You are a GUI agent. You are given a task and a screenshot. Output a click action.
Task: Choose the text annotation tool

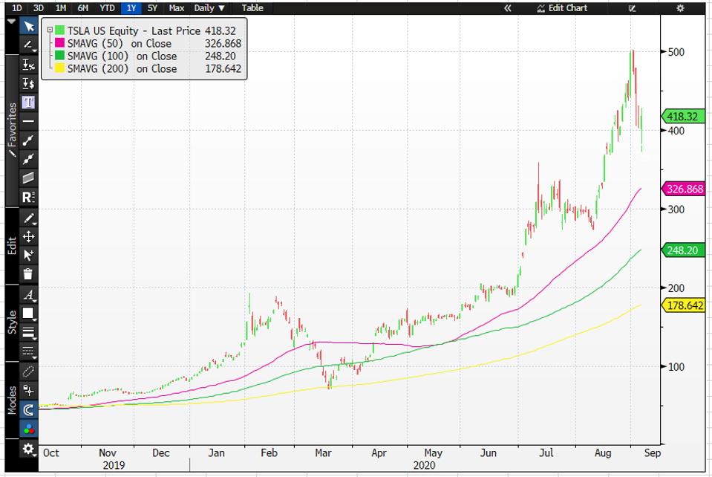pyautogui.click(x=28, y=102)
